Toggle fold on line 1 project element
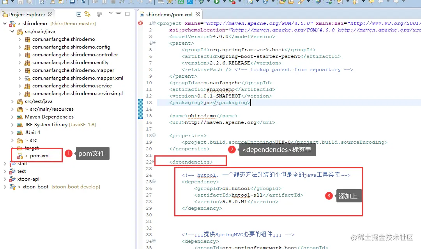421x249 pixels. point(154,23)
